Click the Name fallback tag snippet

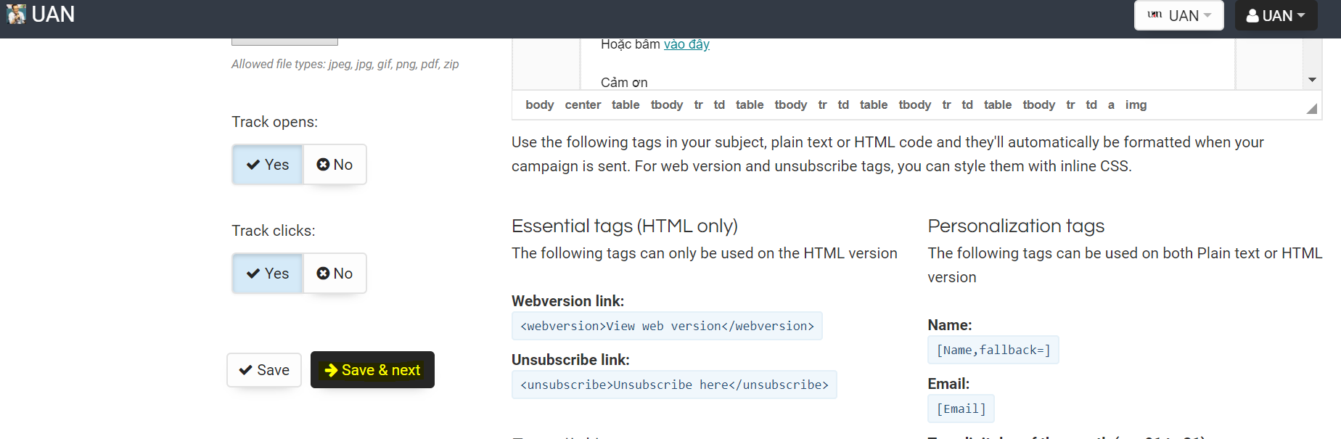[993, 350]
